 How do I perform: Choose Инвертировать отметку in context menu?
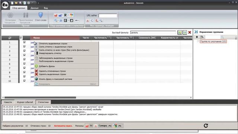67,53
